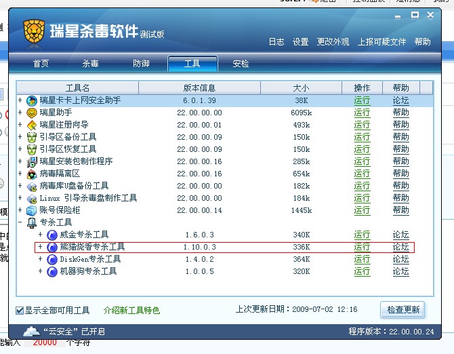Select the 瑞星卡卡上网安全助手 icon
This screenshot has height=354, width=454.
pos(32,101)
